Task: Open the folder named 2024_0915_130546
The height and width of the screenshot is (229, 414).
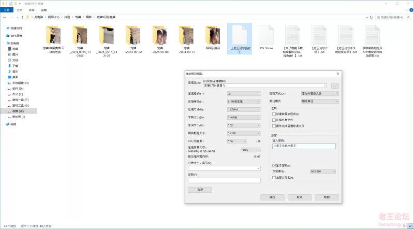Action: coord(80,41)
